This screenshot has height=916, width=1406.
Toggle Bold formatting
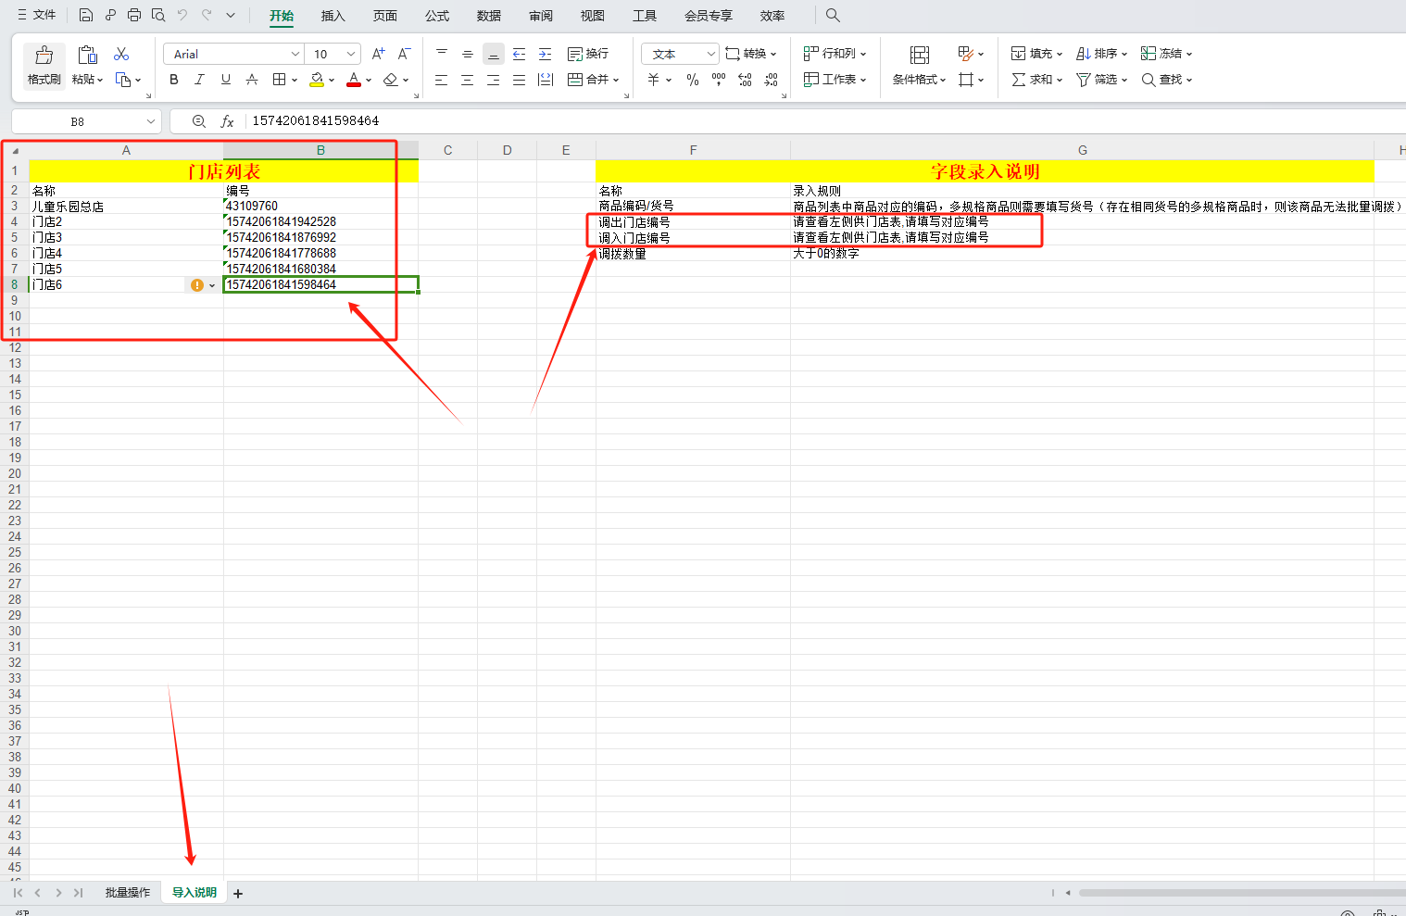[174, 80]
